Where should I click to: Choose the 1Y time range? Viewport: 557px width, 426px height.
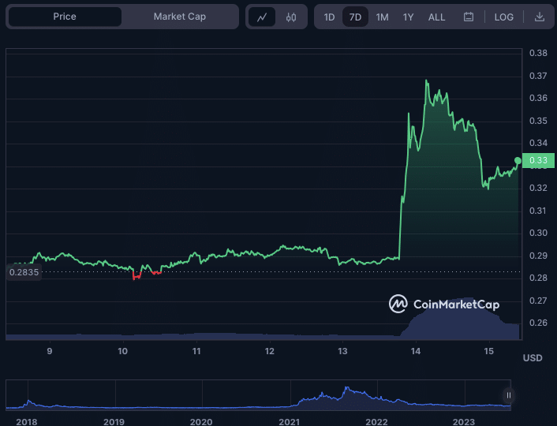click(x=408, y=17)
